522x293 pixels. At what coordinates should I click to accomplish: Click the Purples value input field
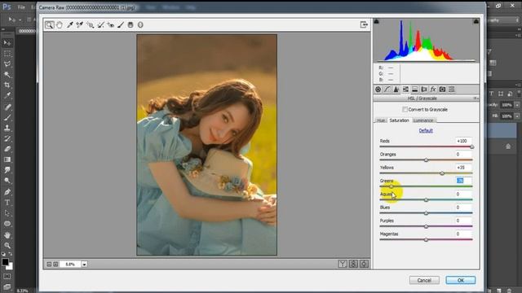[464, 221]
